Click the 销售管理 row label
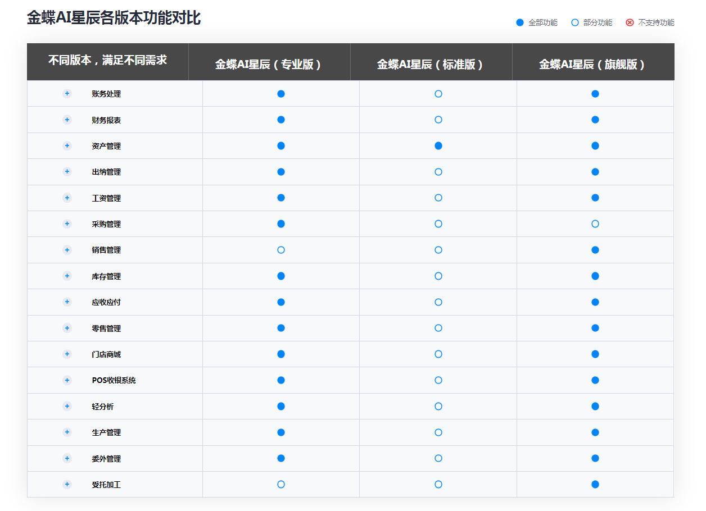The width and height of the screenshot is (706, 511). [x=106, y=250]
